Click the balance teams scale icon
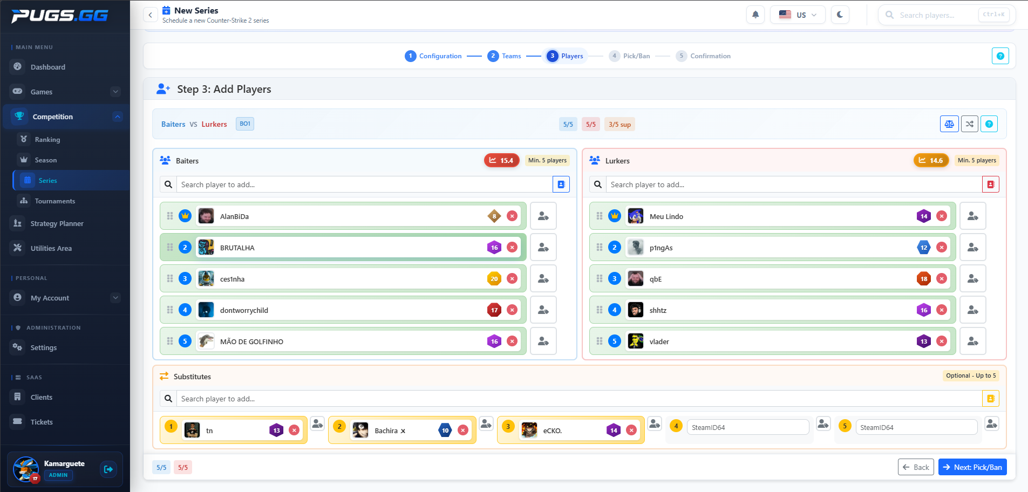The height and width of the screenshot is (492, 1028). [949, 124]
